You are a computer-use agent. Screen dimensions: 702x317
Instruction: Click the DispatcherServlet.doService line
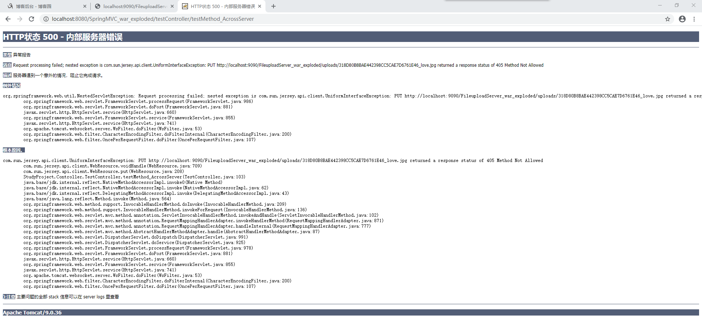[135, 243]
